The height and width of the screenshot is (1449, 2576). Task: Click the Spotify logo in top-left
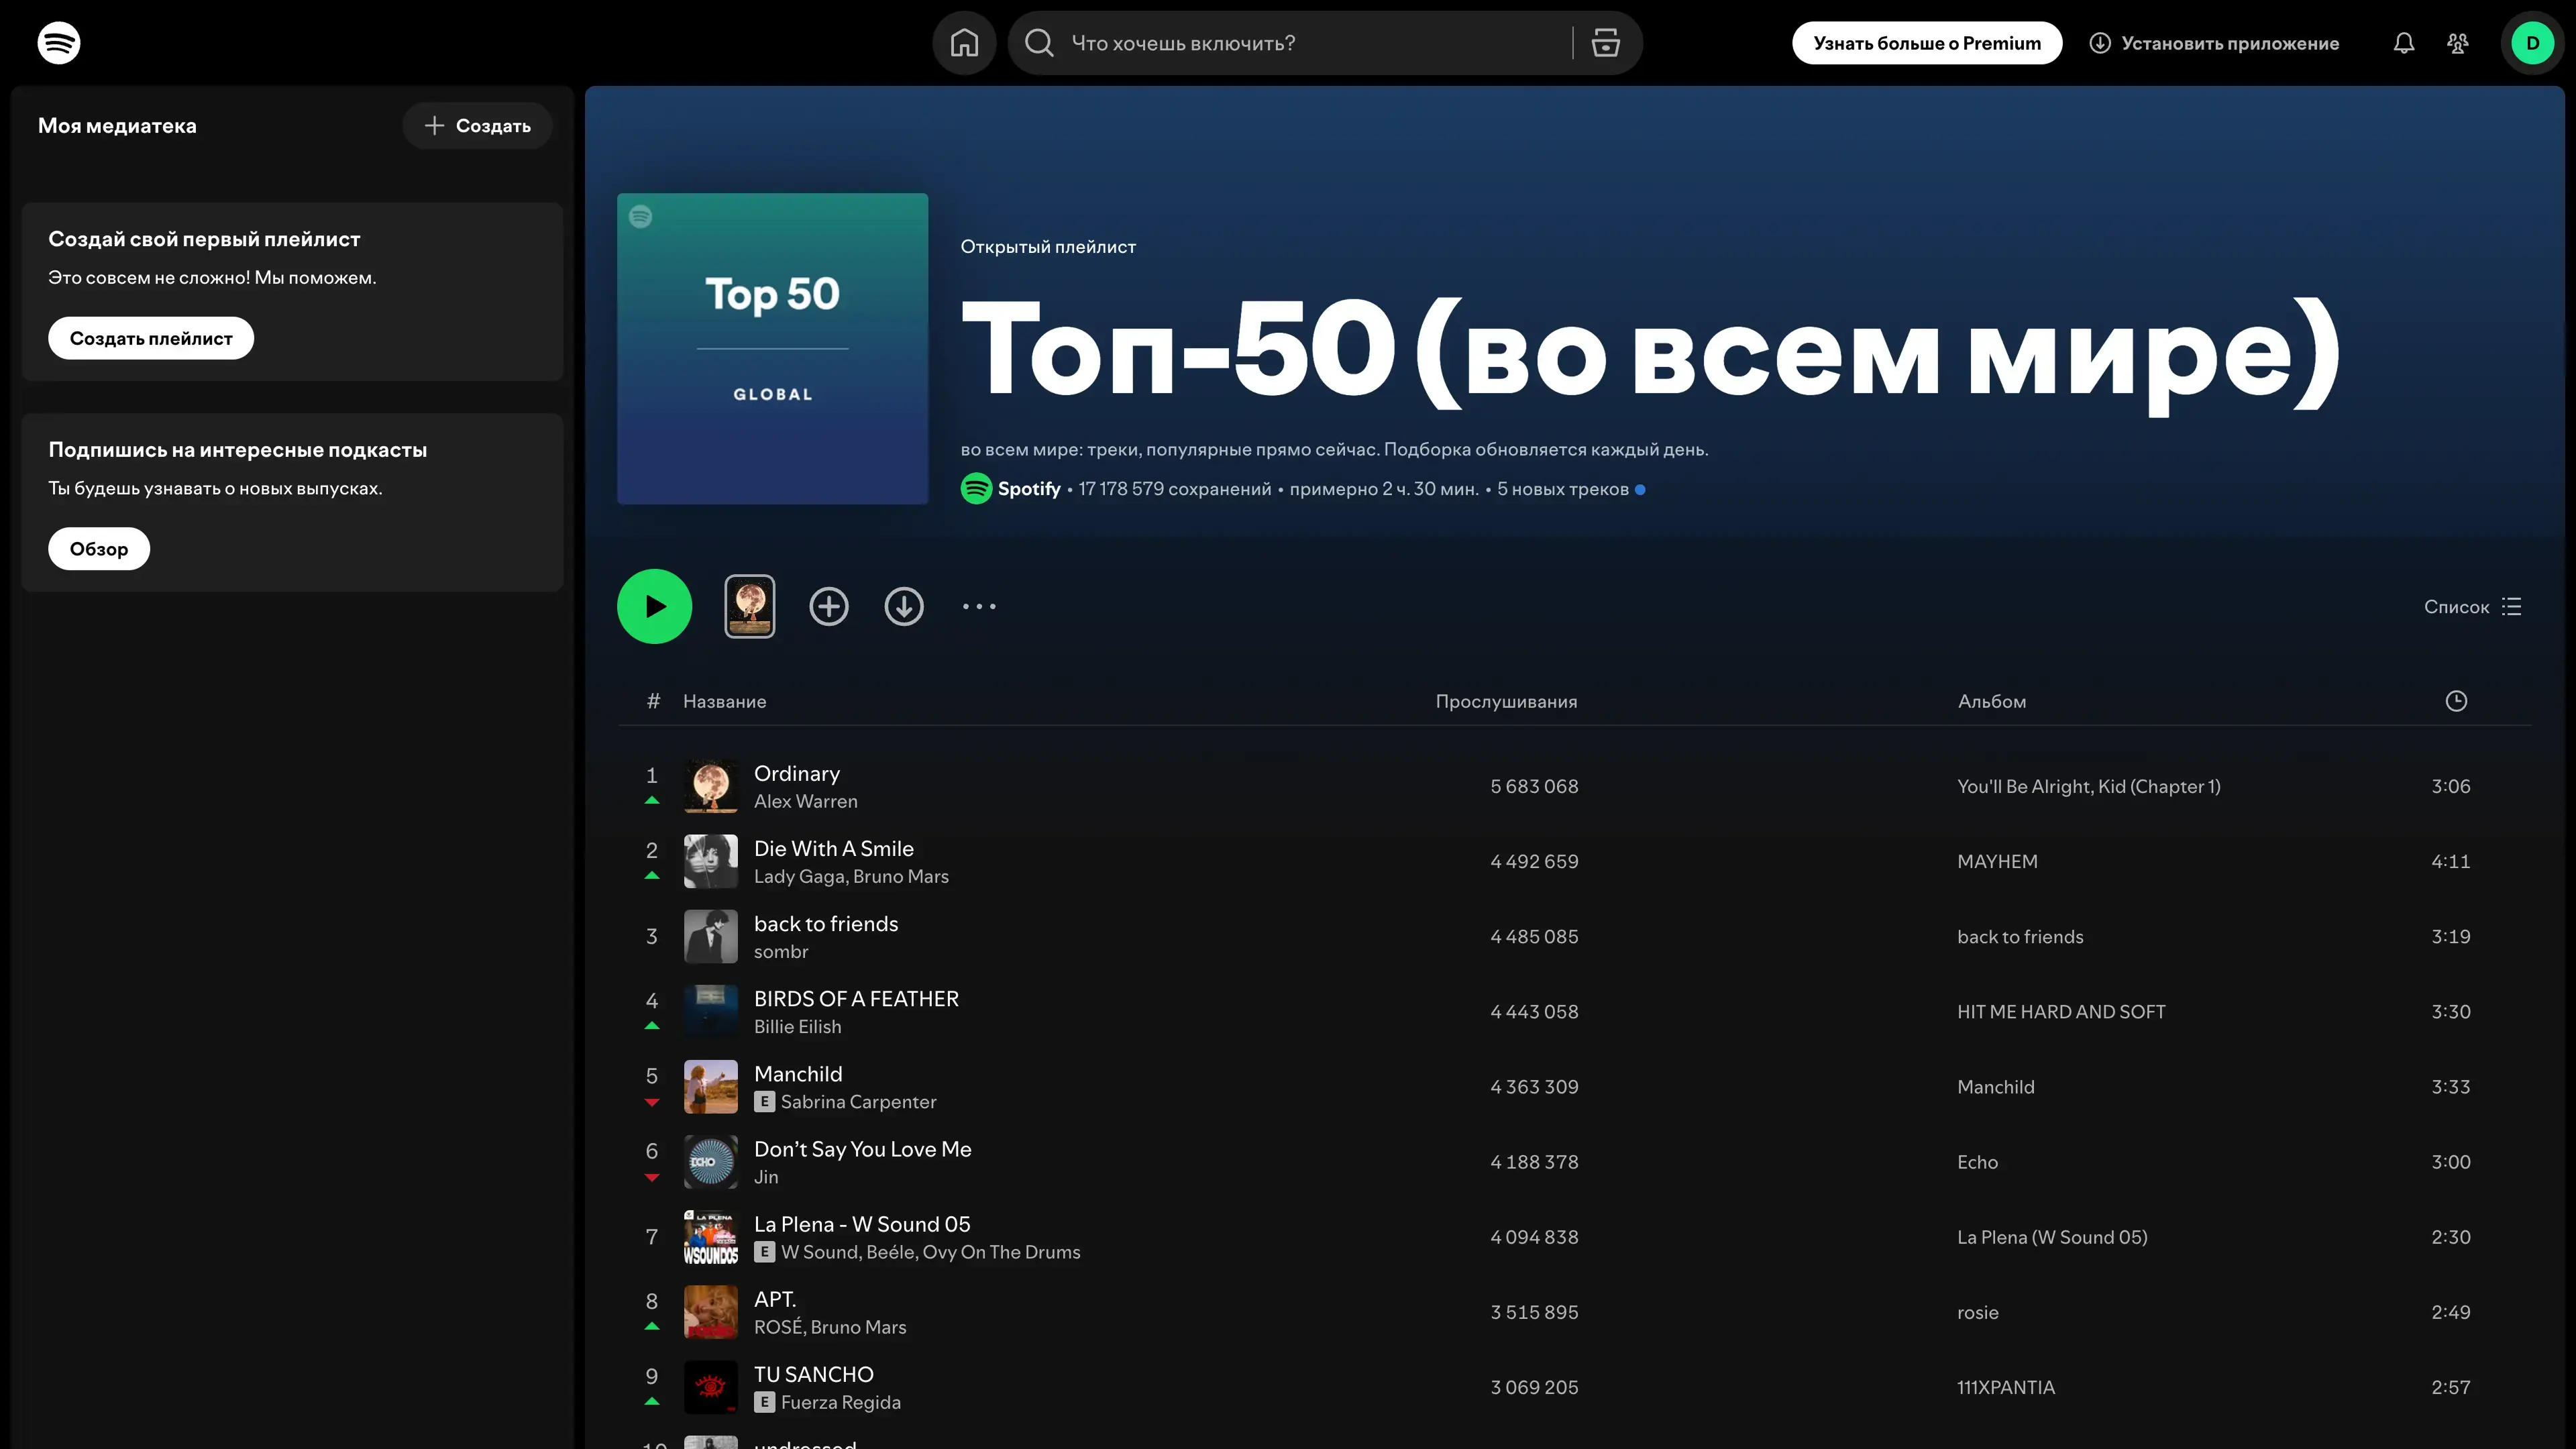coord(59,43)
